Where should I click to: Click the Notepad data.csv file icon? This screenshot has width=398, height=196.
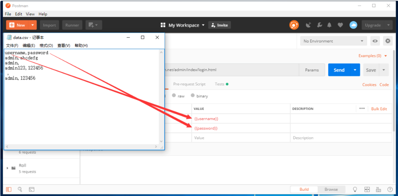(9, 38)
